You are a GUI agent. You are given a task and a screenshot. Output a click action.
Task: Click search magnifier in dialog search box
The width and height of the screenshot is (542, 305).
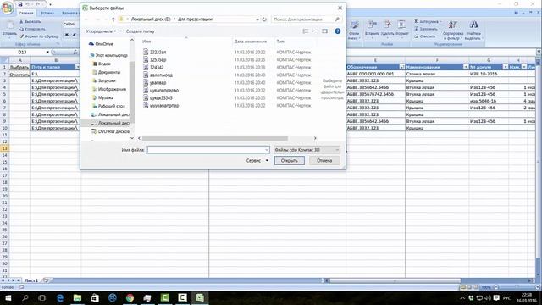(x=337, y=19)
